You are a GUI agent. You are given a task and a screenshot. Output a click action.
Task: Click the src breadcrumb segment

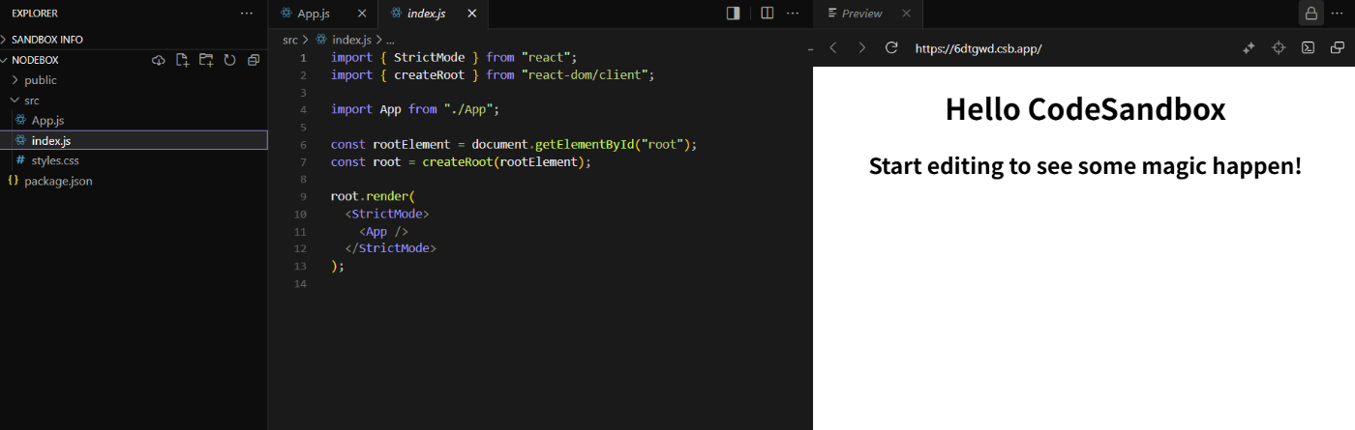[290, 40]
